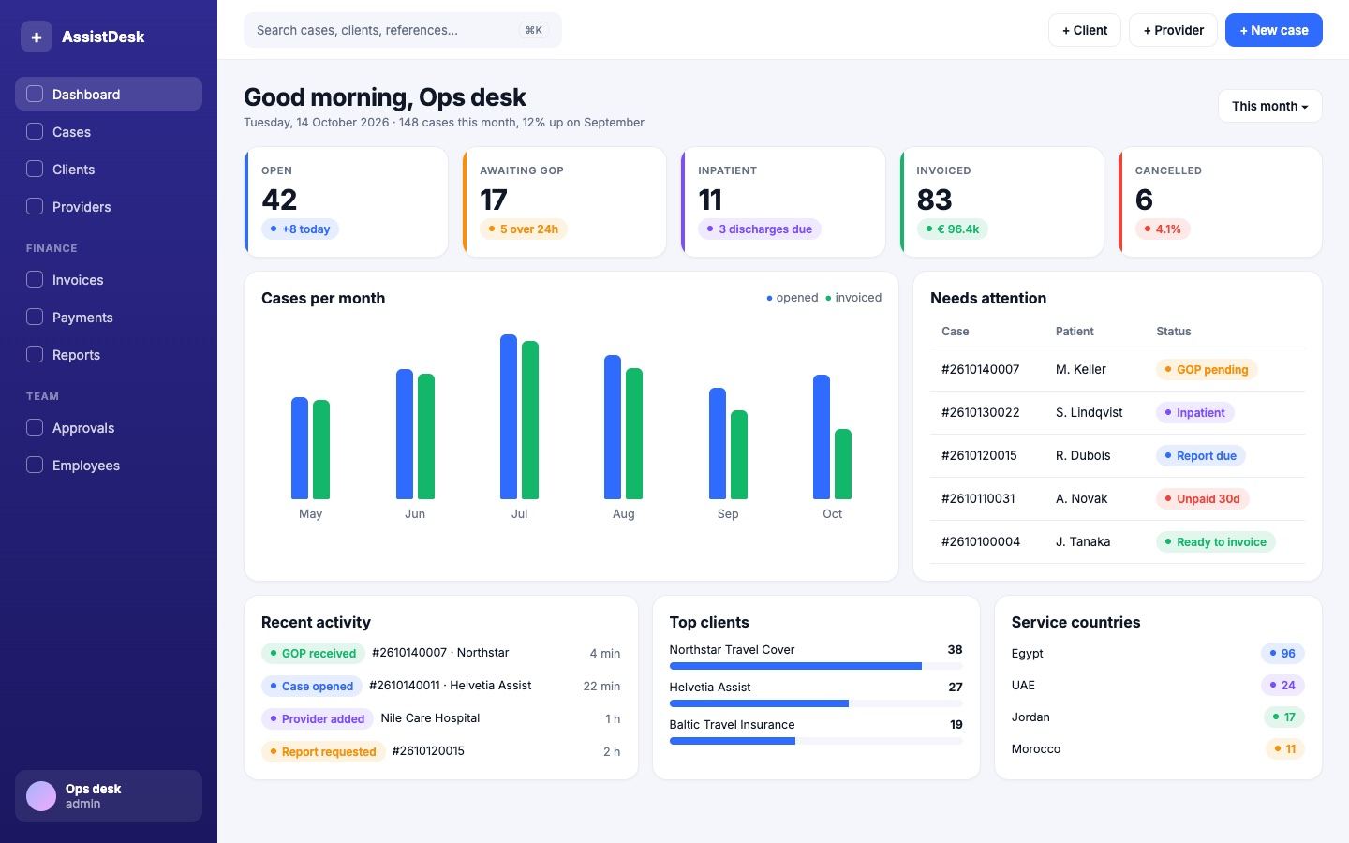Open Approvals under Team
This screenshot has width=1349, height=843.
tap(109, 427)
